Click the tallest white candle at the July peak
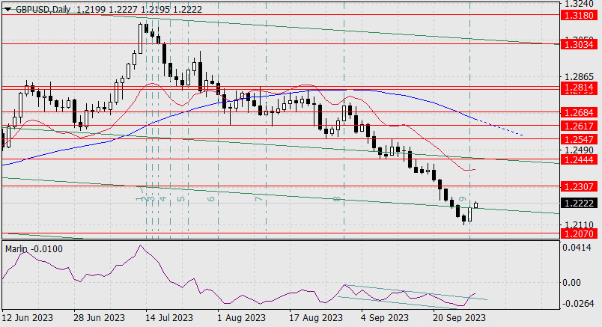The image size is (602, 327). [x=141, y=38]
